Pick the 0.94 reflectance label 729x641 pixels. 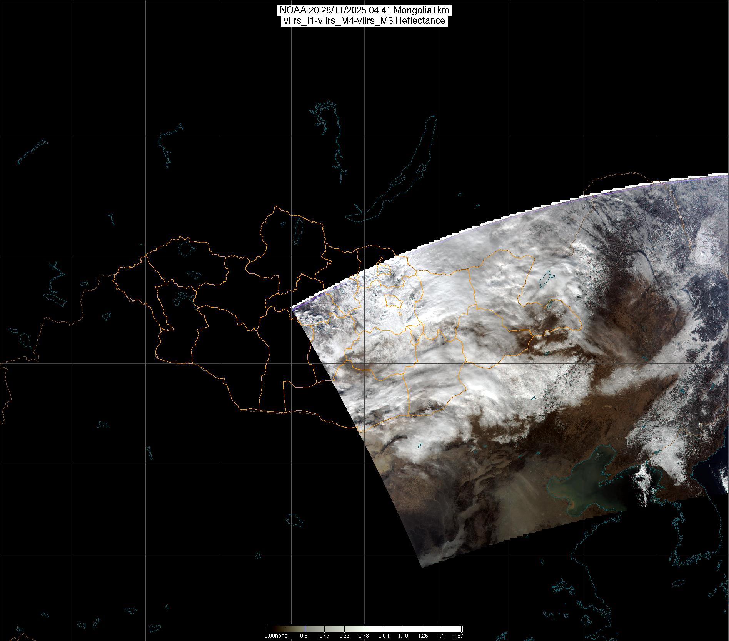pos(384,636)
